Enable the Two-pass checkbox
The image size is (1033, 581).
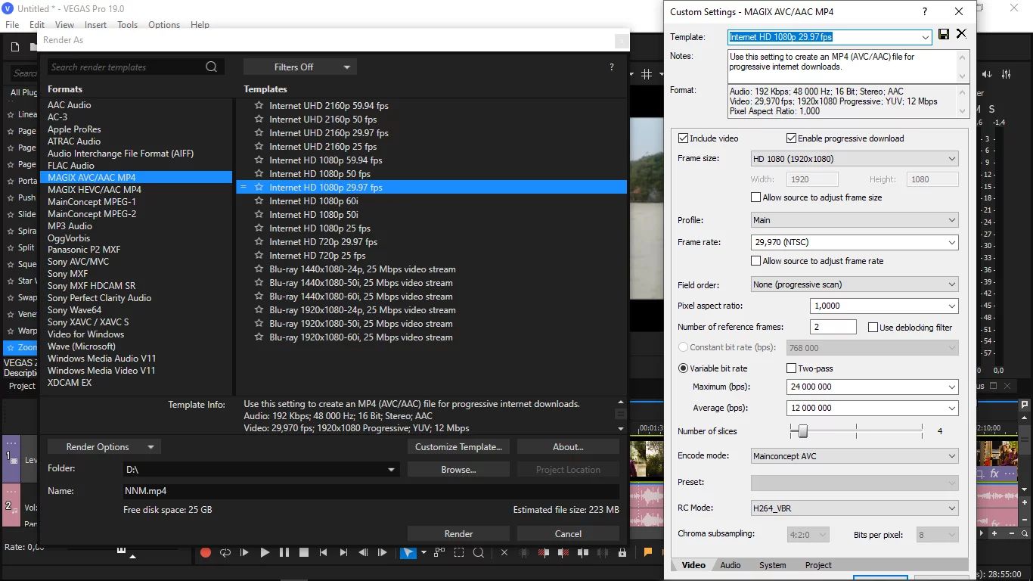(792, 368)
